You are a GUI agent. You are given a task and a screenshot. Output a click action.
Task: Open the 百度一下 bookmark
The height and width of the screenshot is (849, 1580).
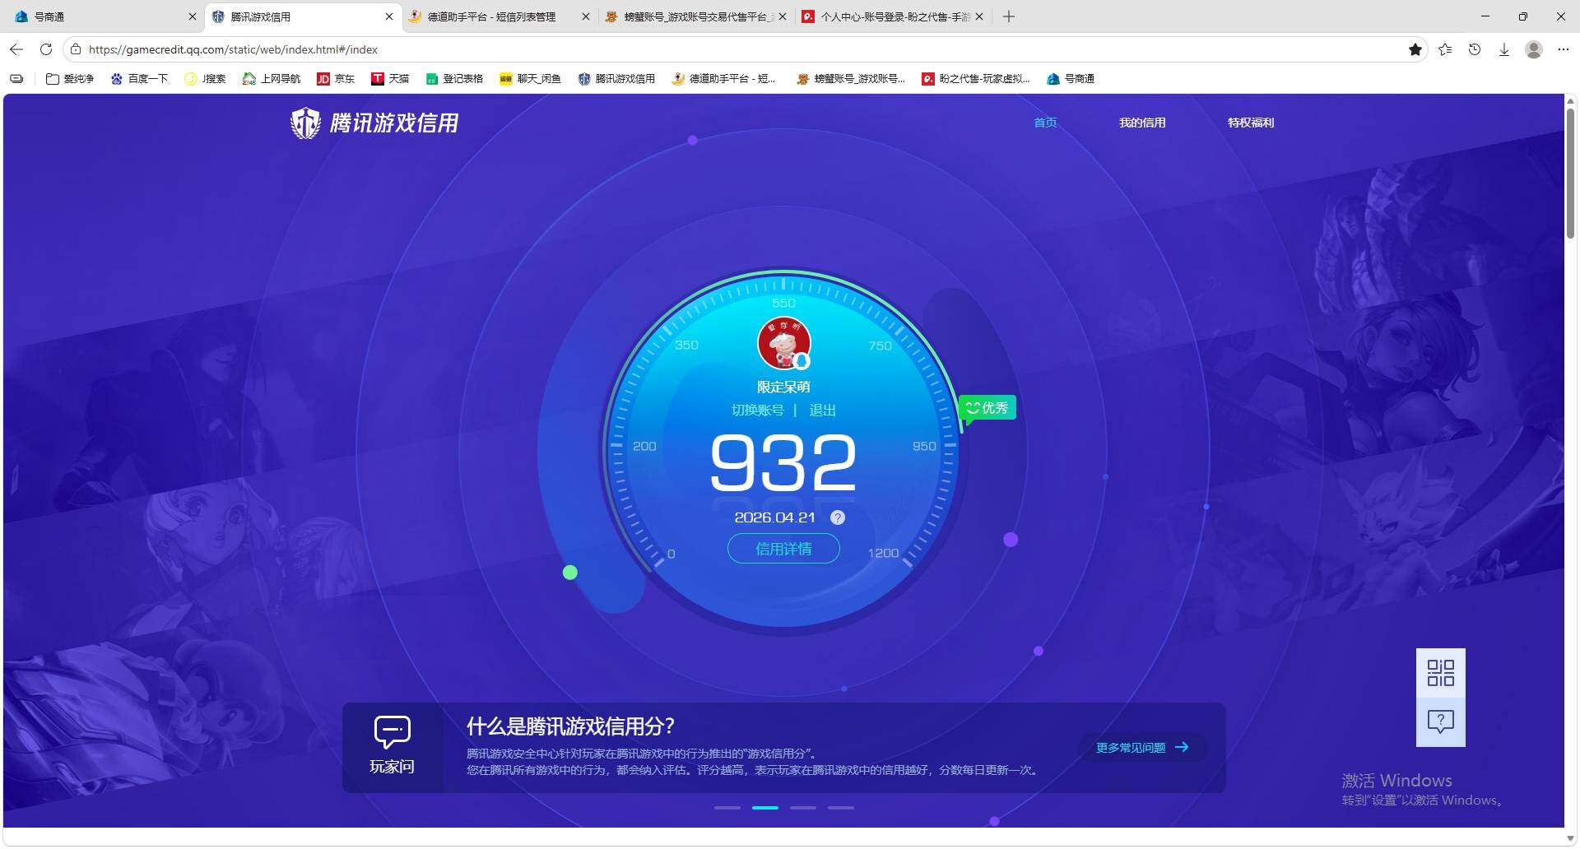pos(139,79)
